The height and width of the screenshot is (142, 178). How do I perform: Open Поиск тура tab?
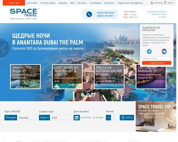point(14,3)
